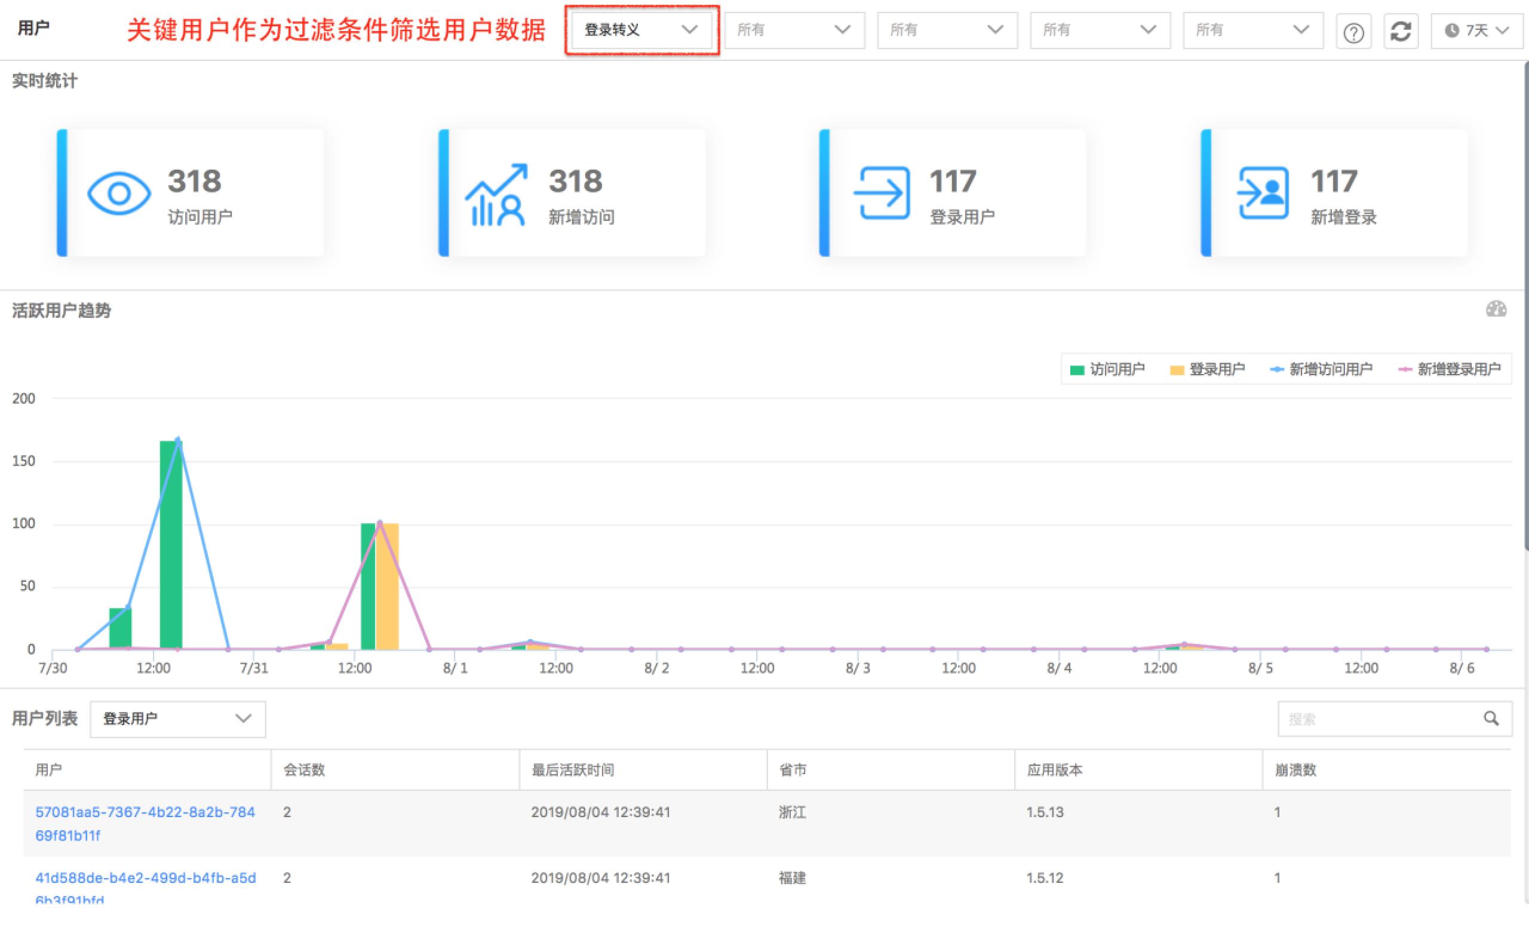1529x939 pixels.
Task: Open the help question mark icon
Action: pyautogui.click(x=1353, y=31)
